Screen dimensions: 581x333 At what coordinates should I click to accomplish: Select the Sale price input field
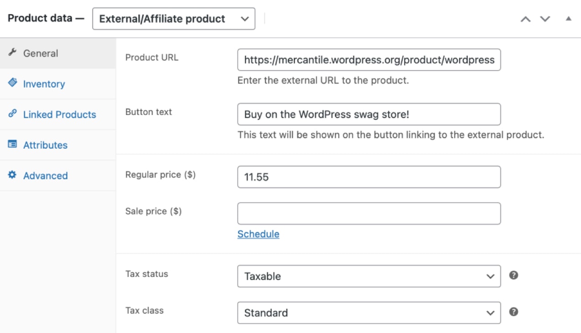pos(368,213)
